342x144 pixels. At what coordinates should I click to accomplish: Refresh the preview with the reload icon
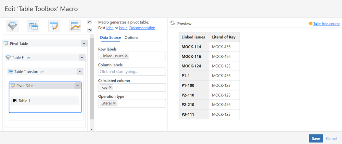point(173,23)
